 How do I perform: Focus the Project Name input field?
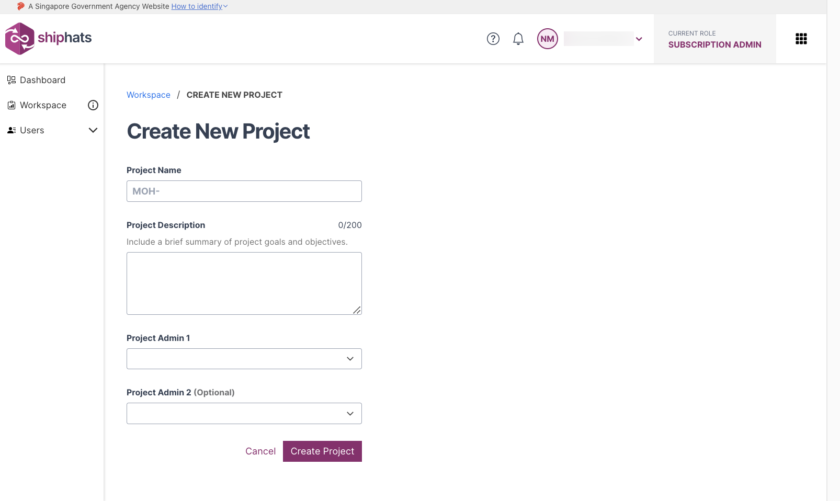(244, 191)
